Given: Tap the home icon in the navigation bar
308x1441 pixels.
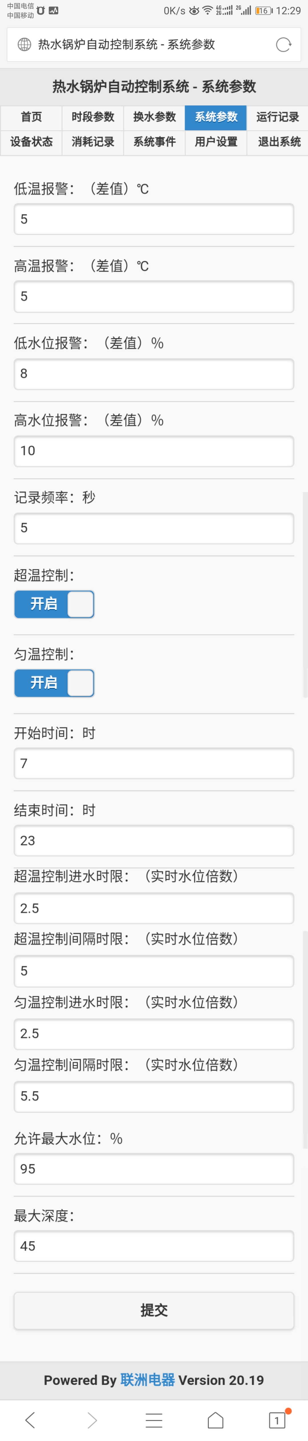Looking at the screenshot, I should pyautogui.click(x=215, y=1419).
